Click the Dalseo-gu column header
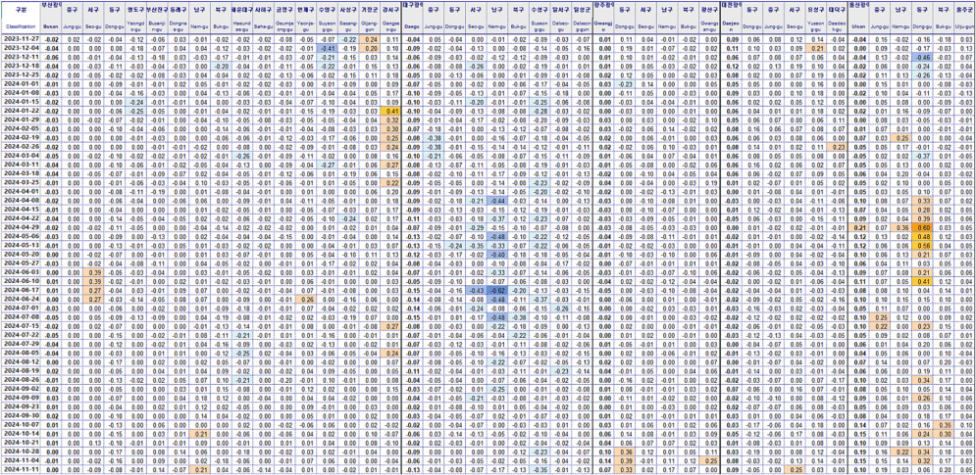Image resolution: width=976 pixels, height=475 pixels. pos(560,17)
